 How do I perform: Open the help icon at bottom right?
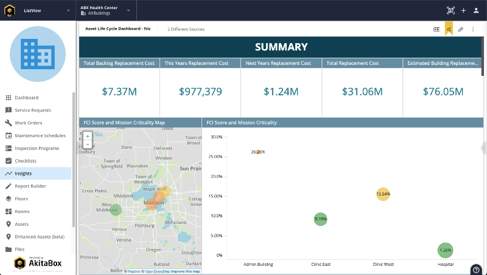476,270
